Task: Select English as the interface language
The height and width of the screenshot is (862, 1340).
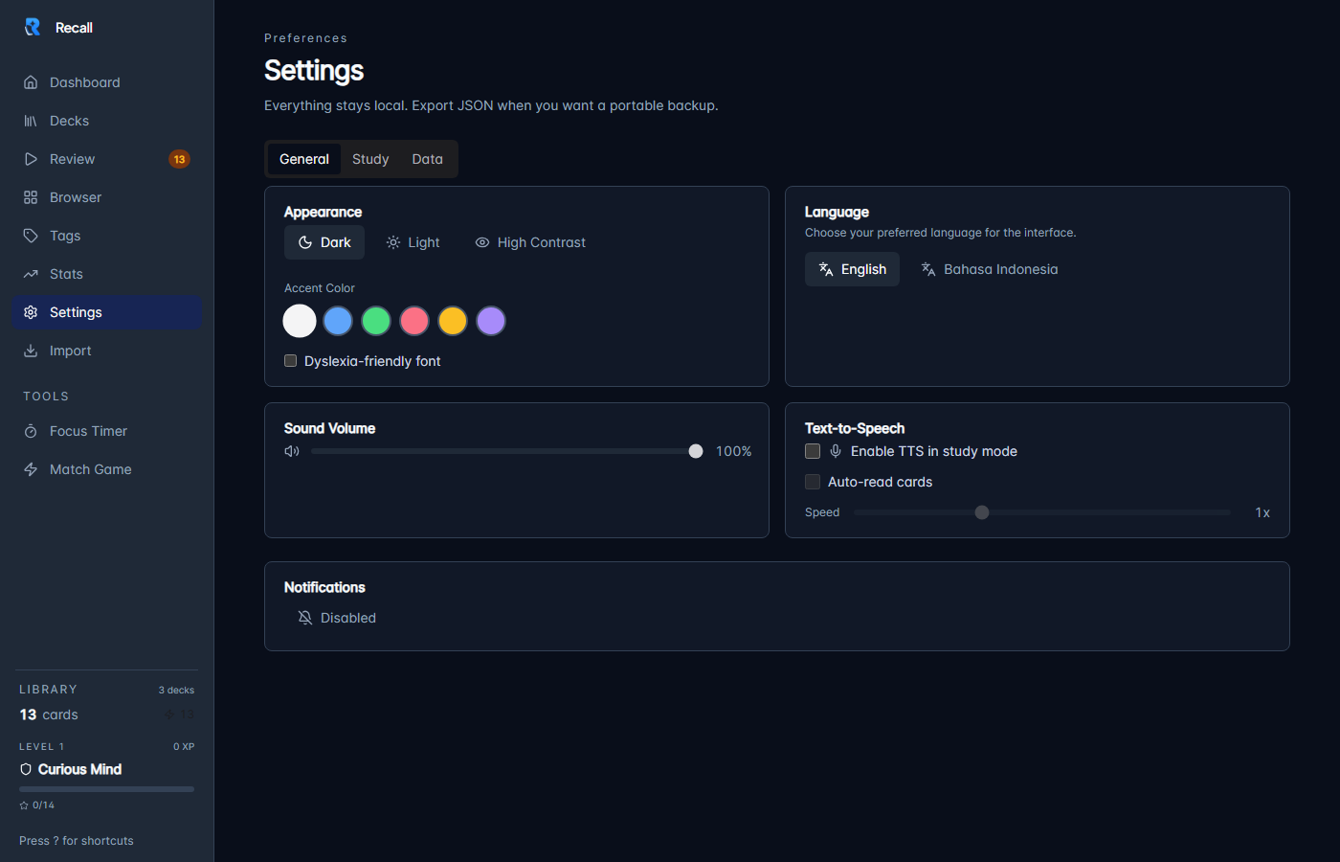Action: tap(852, 269)
